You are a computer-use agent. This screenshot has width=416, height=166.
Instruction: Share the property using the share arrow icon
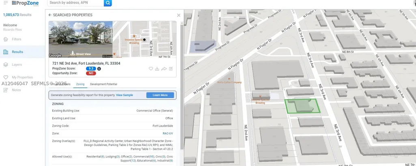point(164,69)
